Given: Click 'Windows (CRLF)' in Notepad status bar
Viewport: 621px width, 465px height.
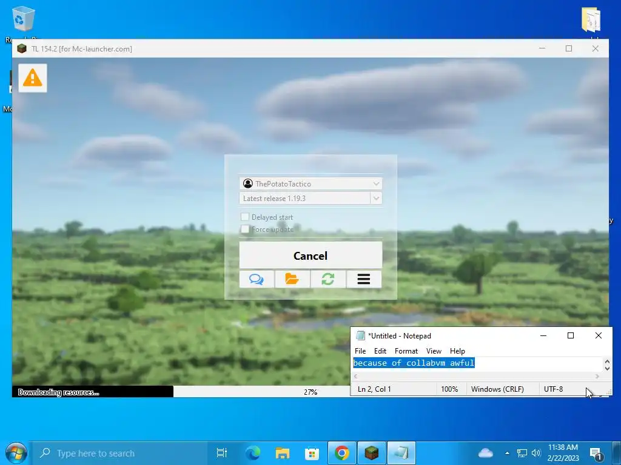Looking at the screenshot, I should pos(497,389).
